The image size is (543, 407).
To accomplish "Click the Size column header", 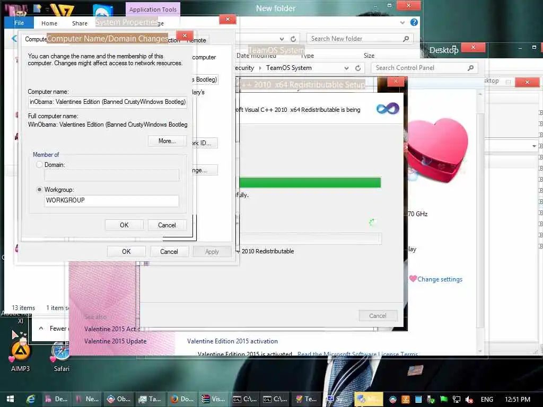I will click(x=369, y=55).
